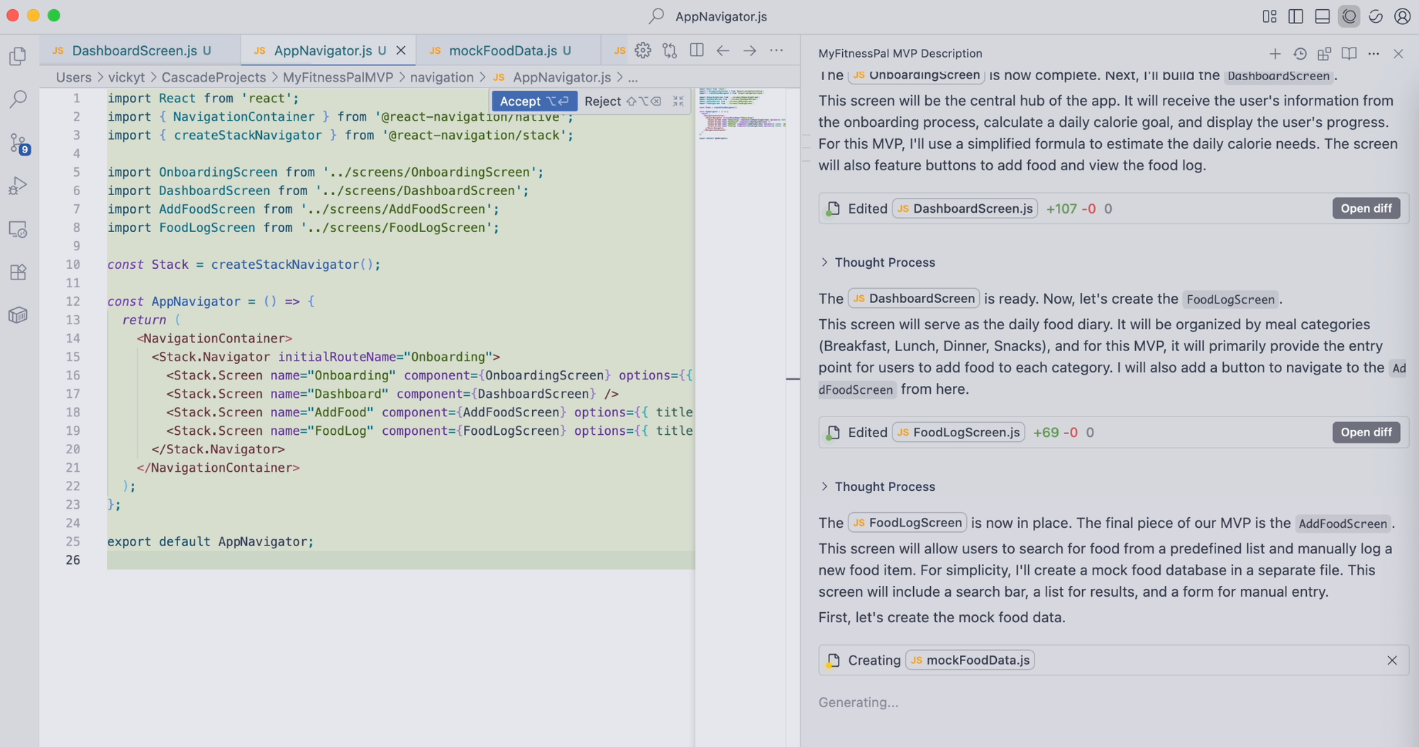Open the Run and Debug view
Screen dimensions: 1419x747
(x=18, y=186)
